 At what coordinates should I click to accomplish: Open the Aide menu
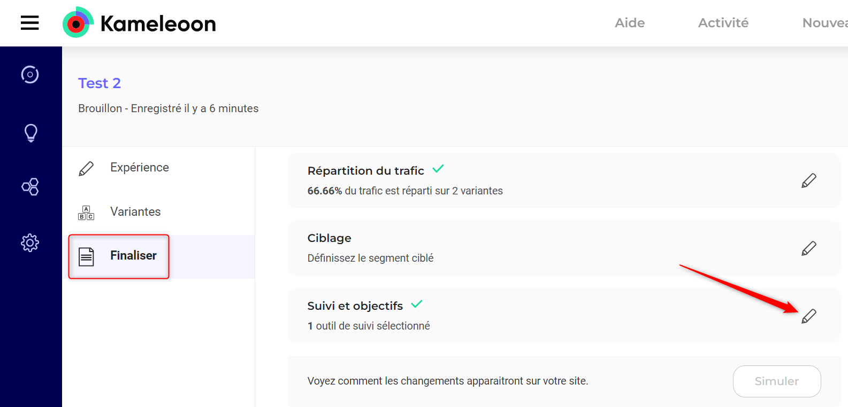tap(630, 23)
